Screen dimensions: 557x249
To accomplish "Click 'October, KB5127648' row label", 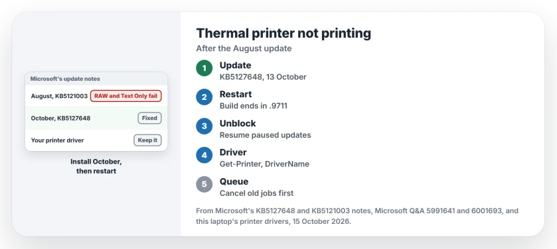I will tap(60, 119).
